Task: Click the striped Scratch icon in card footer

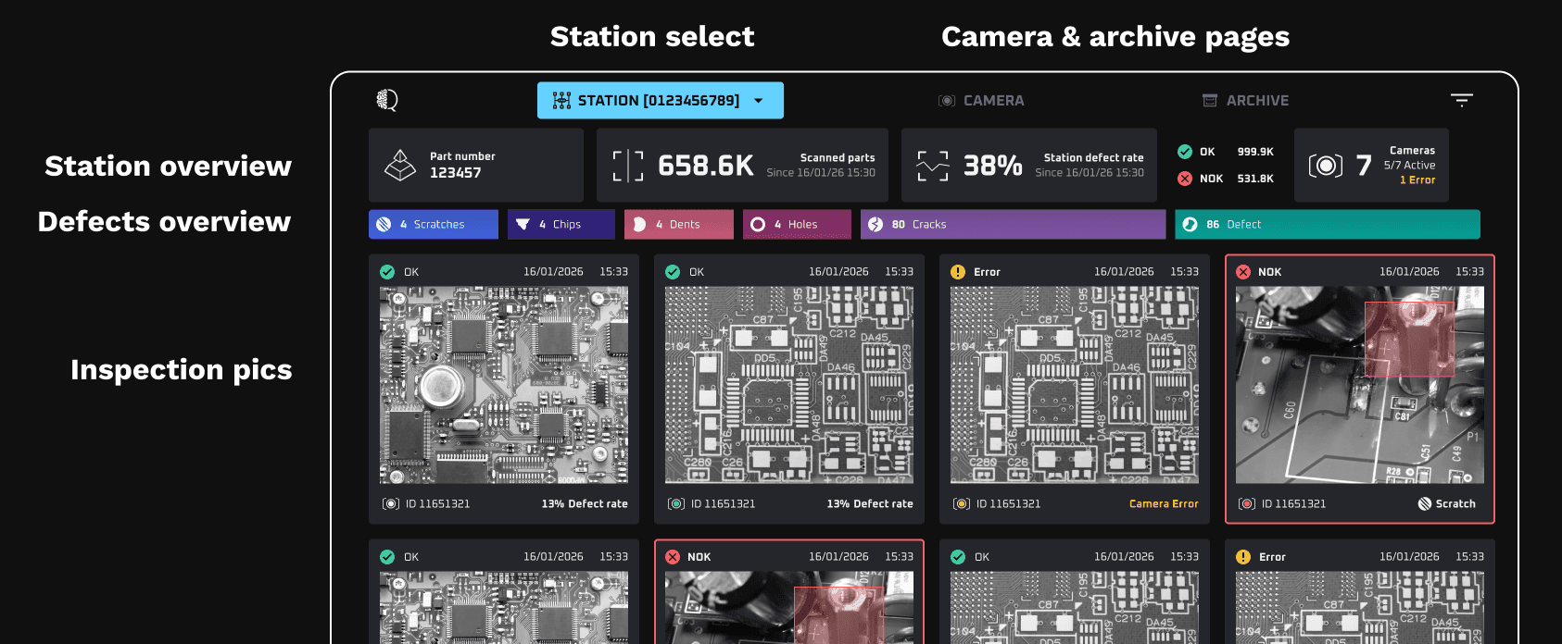Action: (x=1425, y=504)
